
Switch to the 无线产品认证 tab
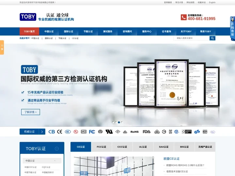[205, 147]
